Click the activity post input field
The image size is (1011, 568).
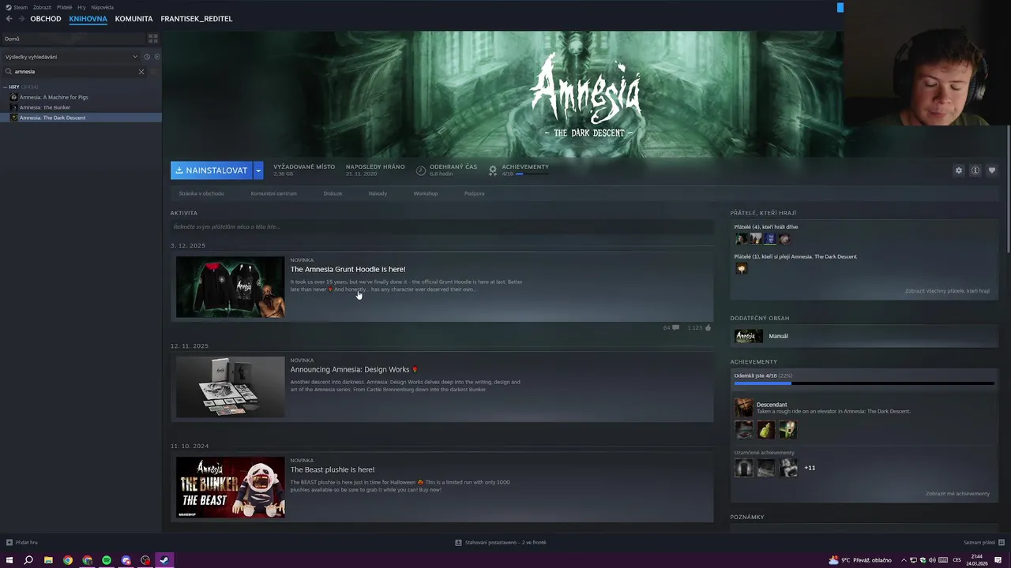442,227
